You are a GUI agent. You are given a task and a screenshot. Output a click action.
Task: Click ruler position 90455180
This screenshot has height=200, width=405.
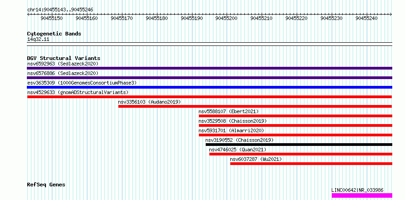point(157,18)
